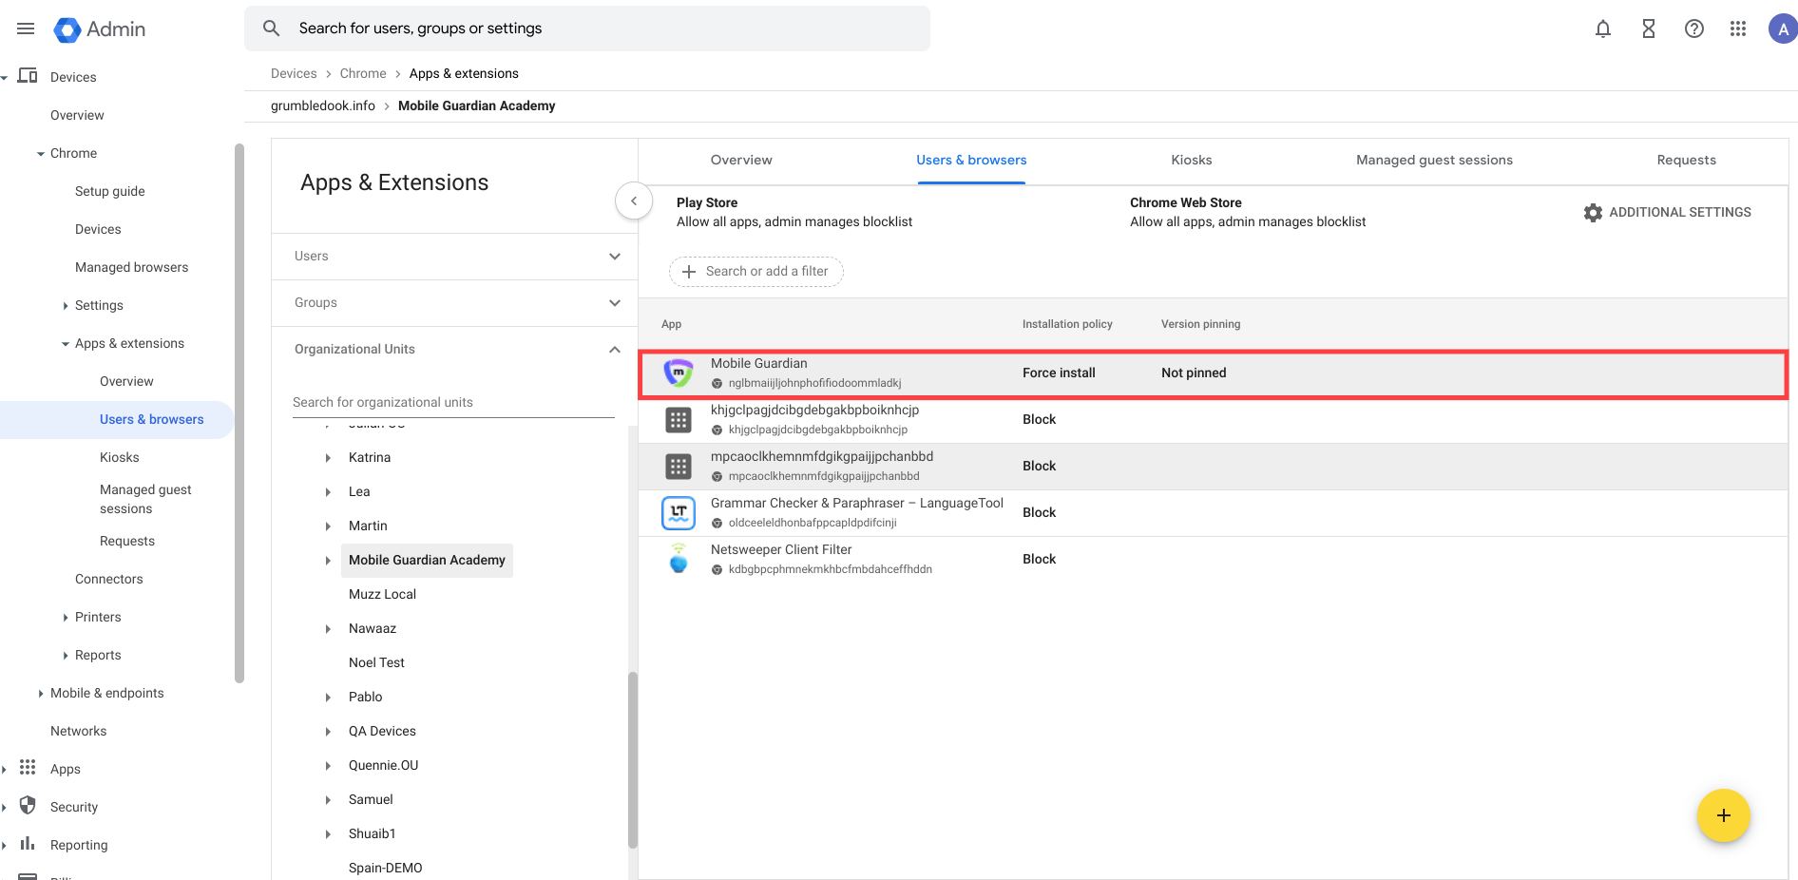Switch to the Overview tab
The width and height of the screenshot is (1798, 880).
click(741, 160)
